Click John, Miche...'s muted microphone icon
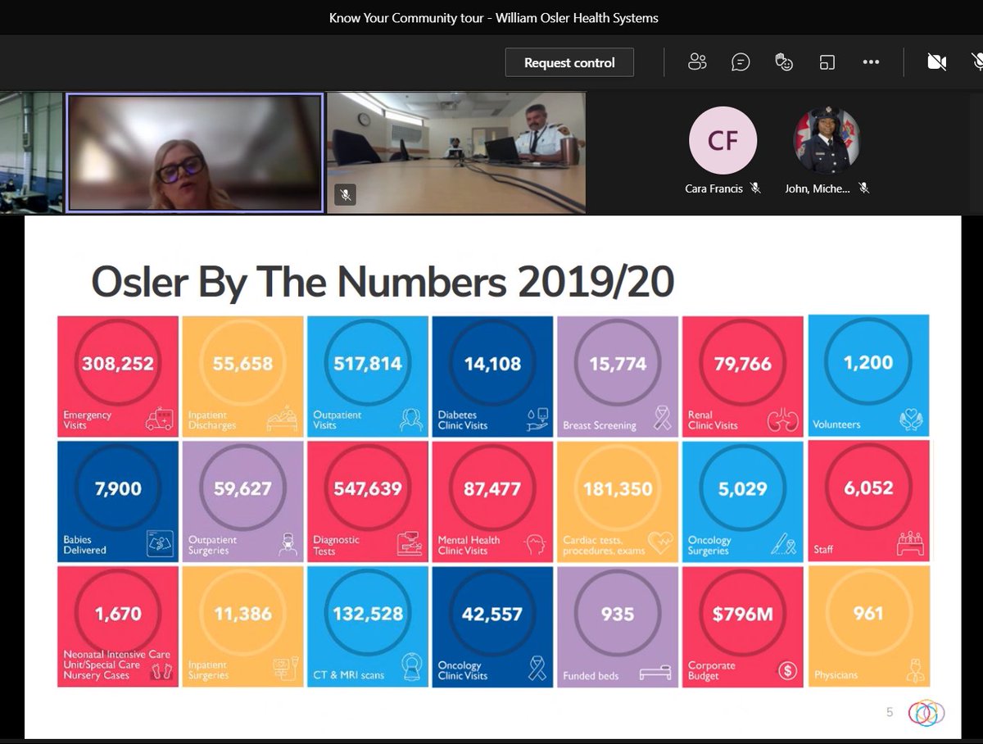 [x=863, y=188]
